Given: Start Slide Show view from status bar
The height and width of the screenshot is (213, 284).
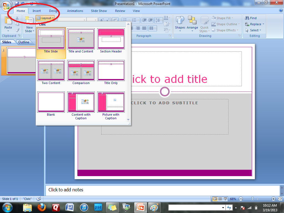Looking at the screenshot, I should [x=225, y=199].
